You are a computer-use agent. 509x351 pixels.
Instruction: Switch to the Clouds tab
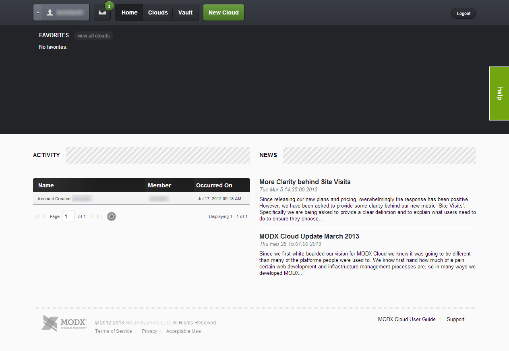click(158, 12)
